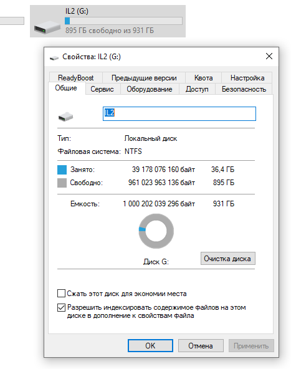Open the Оборудование tab
This screenshot has width=291, height=369.
click(150, 89)
